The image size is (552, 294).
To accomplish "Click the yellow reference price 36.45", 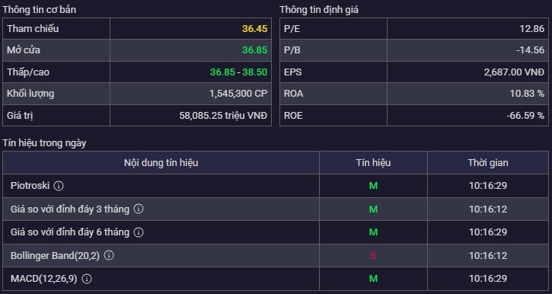I will point(254,28).
